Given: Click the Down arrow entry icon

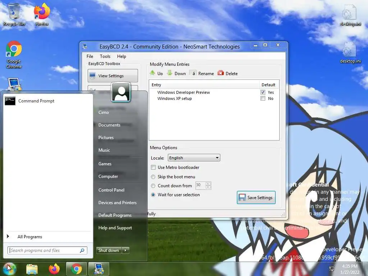Looking at the screenshot, I should tap(170, 73).
